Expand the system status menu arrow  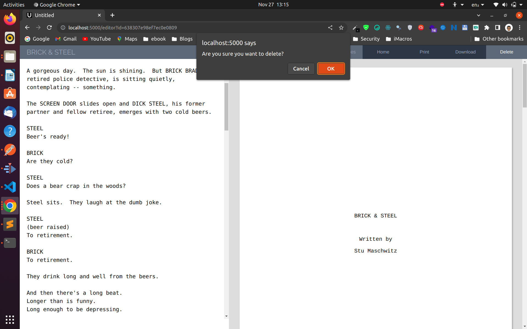click(x=521, y=5)
